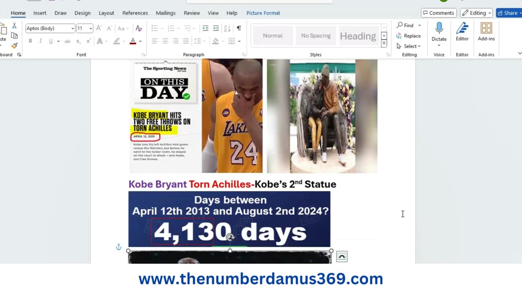Switch to the Insert tab
This screenshot has height=293, width=522.
point(40,13)
